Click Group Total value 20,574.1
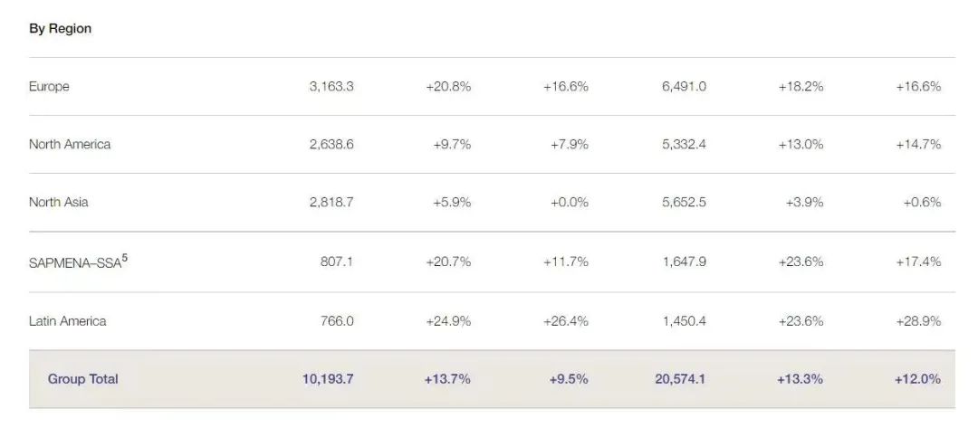978x428 pixels. [x=680, y=379]
